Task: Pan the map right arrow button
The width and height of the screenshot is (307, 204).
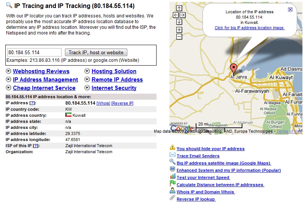Action: (183, 15)
